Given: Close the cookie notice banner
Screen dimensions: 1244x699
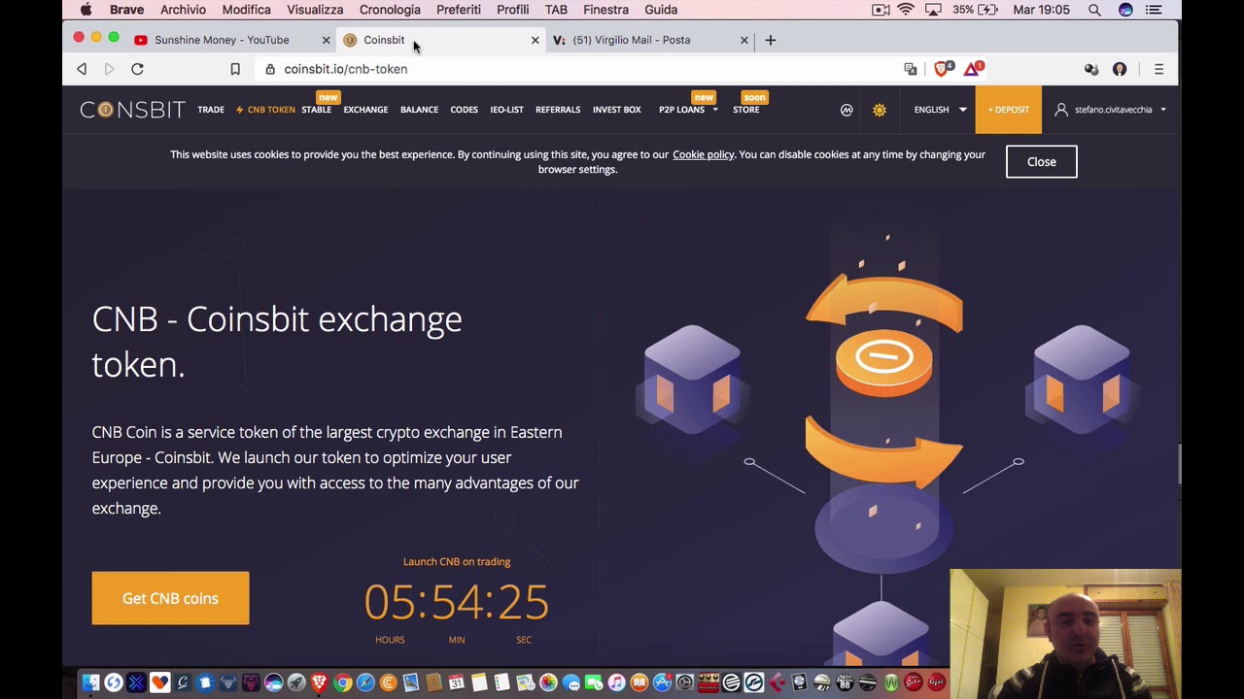Looking at the screenshot, I should point(1041,161).
